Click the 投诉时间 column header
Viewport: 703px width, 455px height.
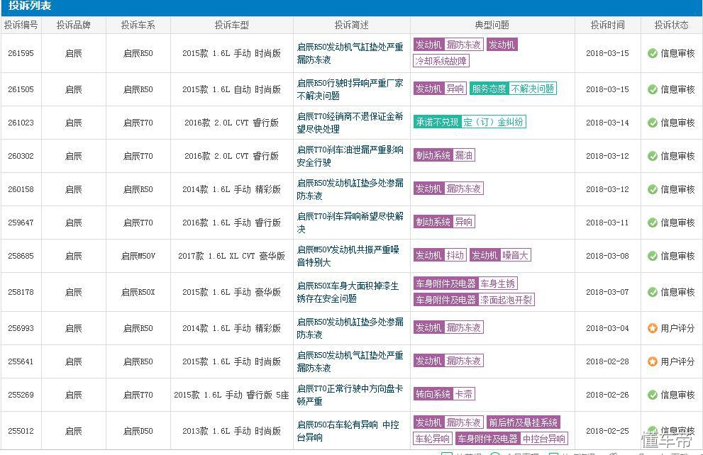[608, 24]
